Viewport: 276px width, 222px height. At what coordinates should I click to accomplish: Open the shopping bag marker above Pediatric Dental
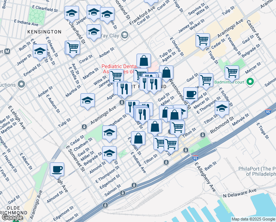(x=144, y=61)
